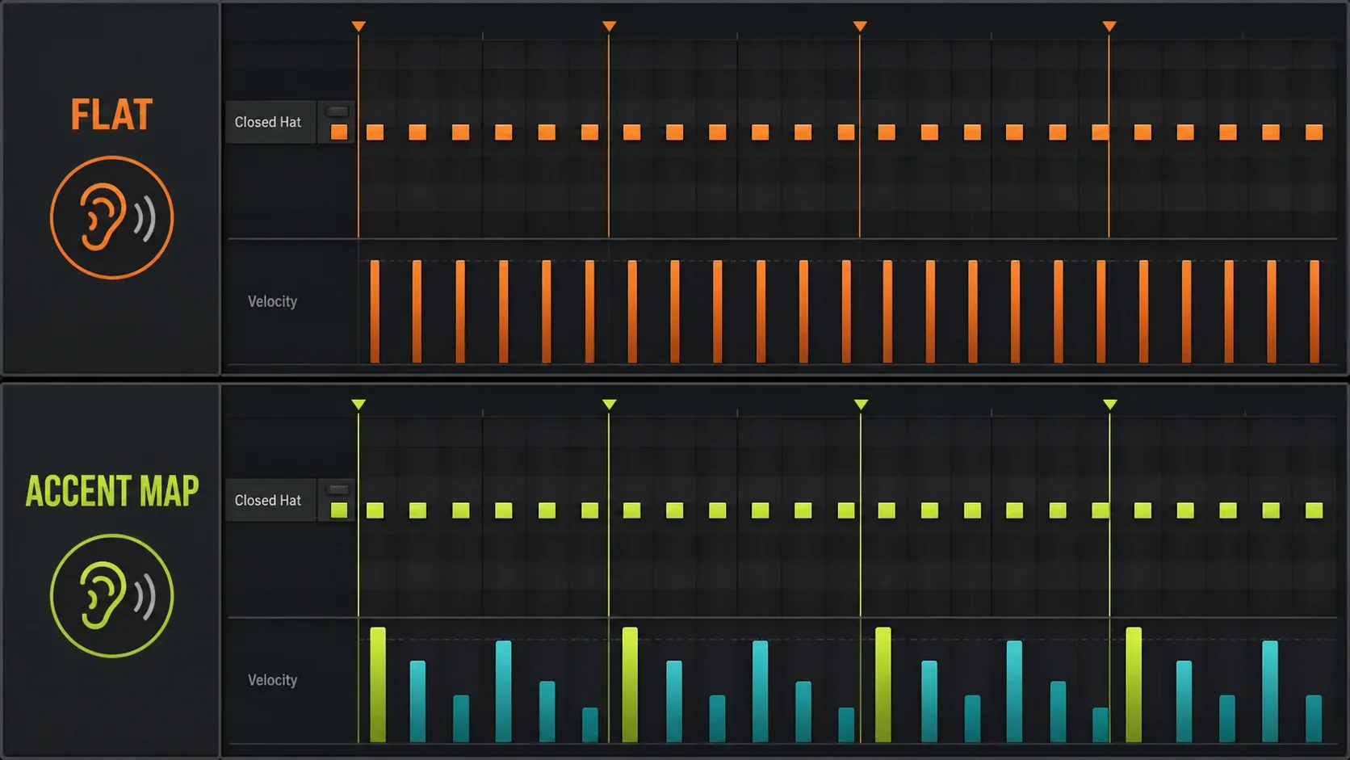Select the first green hat note after first marker

click(x=375, y=510)
